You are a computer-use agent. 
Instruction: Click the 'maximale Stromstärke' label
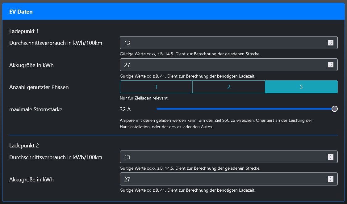36,109
